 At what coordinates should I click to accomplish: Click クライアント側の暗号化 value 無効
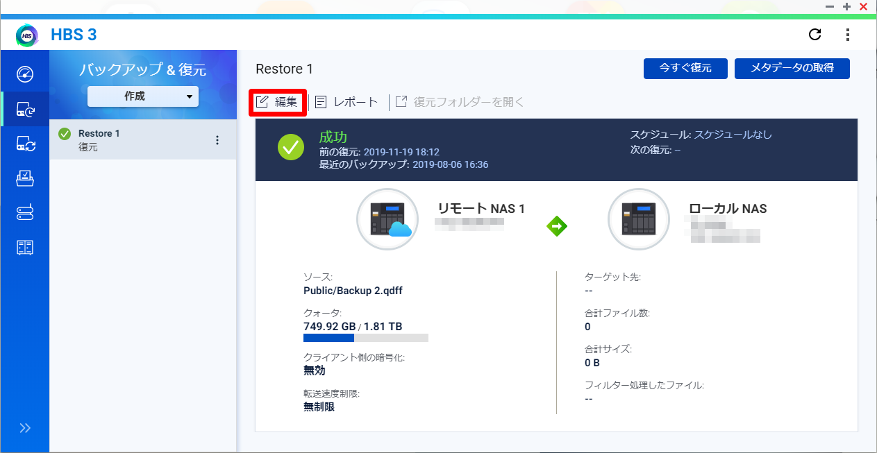(315, 370)
